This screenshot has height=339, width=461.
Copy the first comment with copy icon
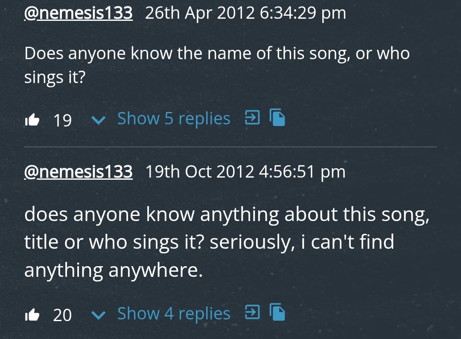click(278, 118)
